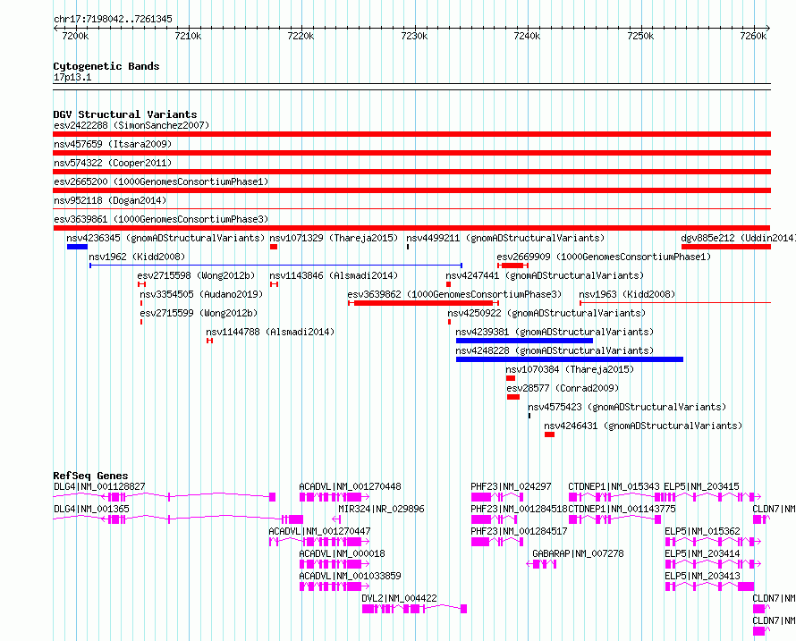Open esv2715599 (Wong2012b) variant label
This screenshot has width=796, height=641.
click(199, 313)
